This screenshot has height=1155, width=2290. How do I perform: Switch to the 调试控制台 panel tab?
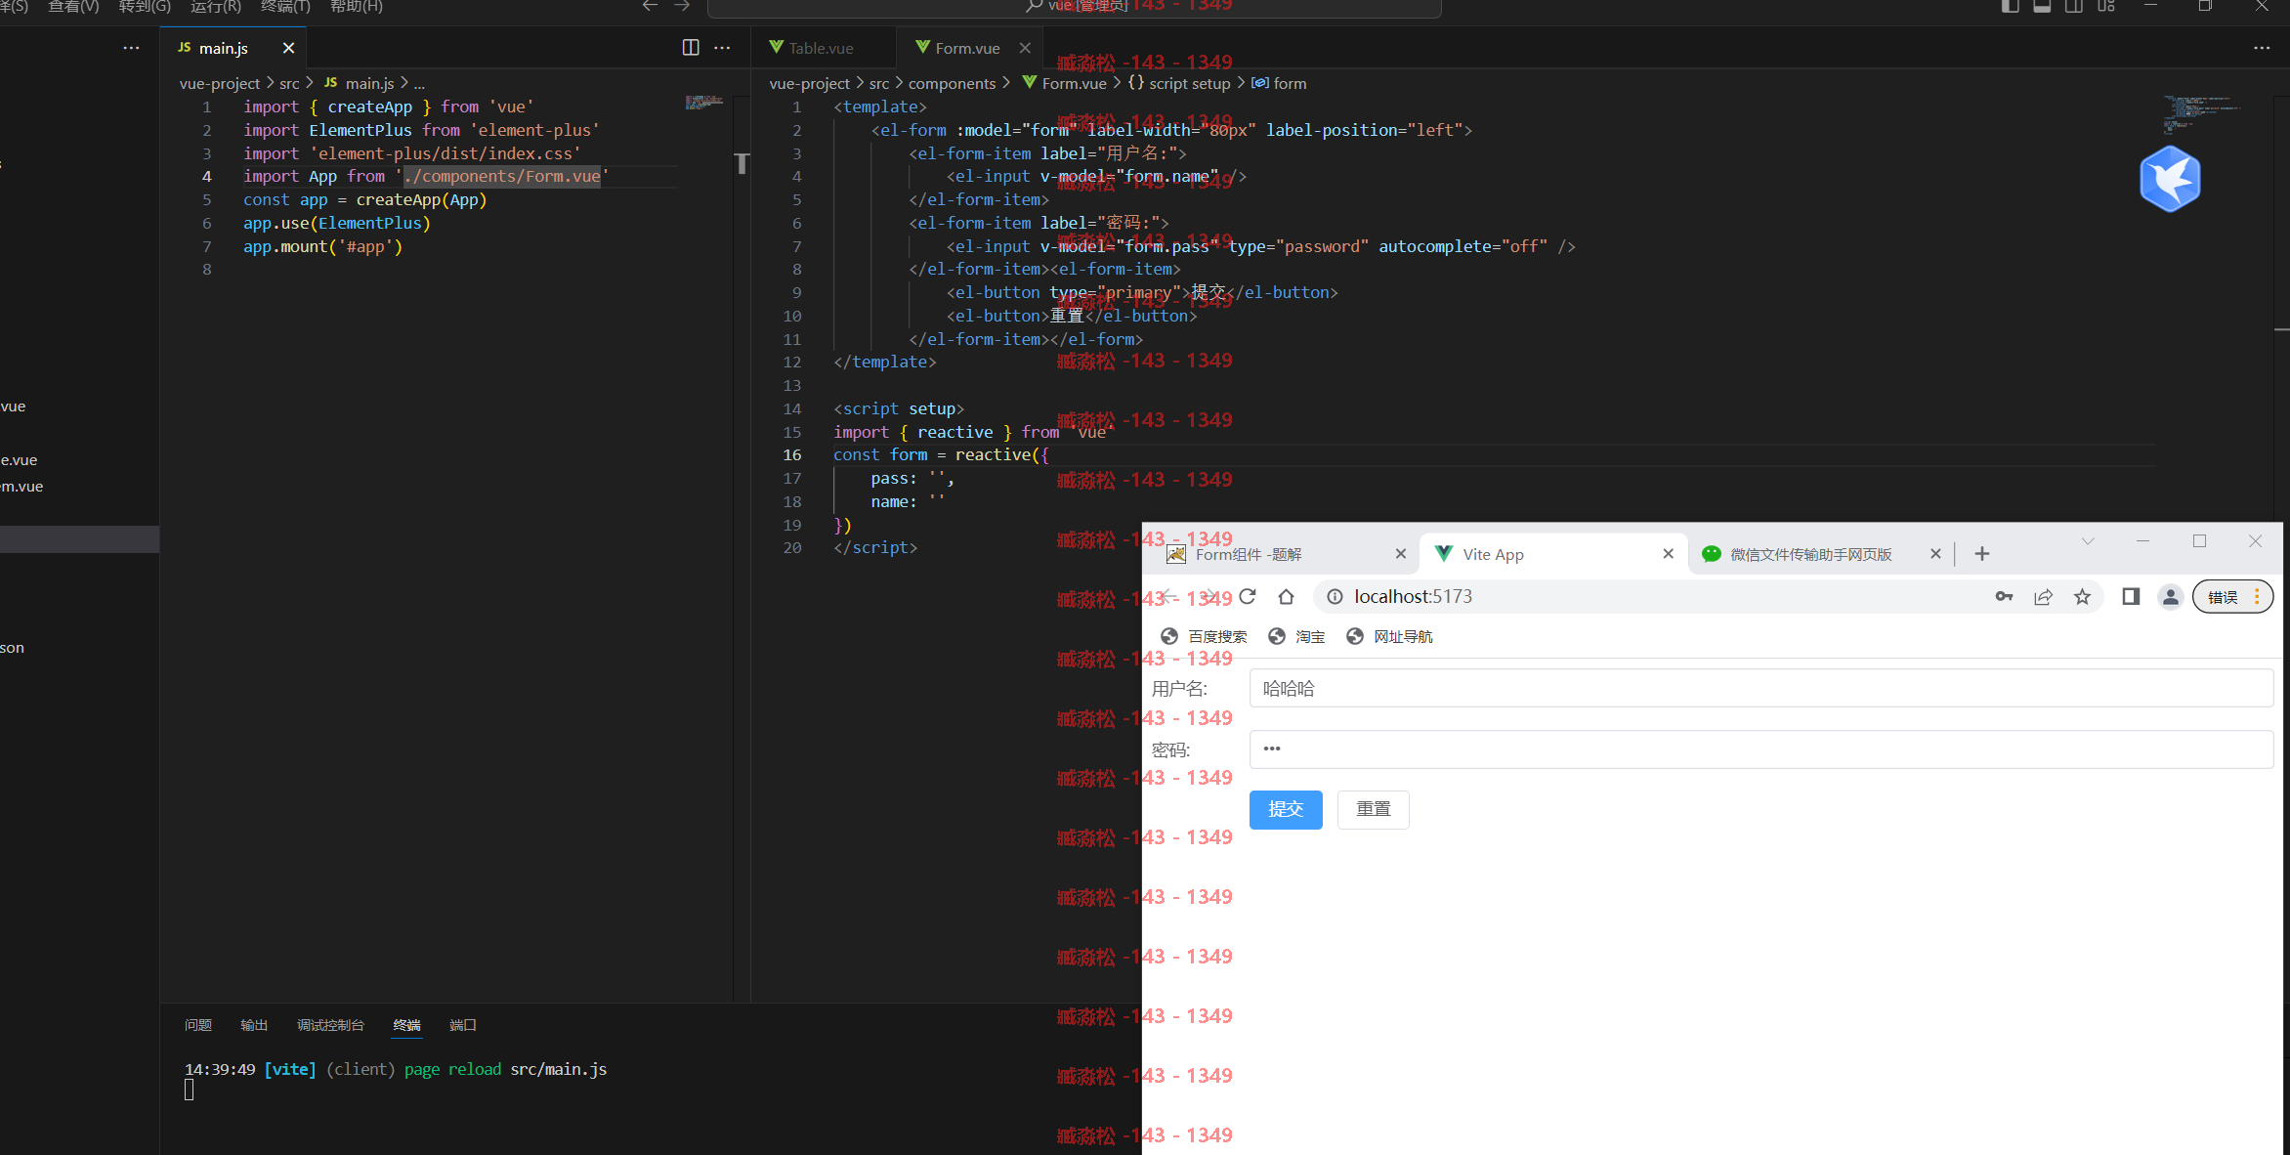(x=330, y=1025)
